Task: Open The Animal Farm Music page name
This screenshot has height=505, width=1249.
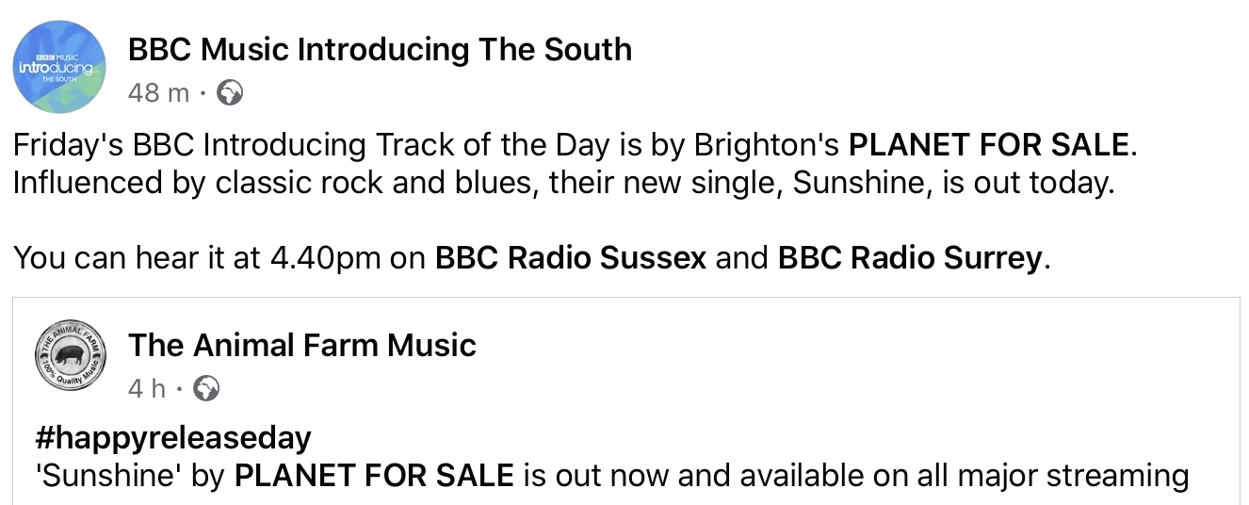Action: click(x=302, y=345)
